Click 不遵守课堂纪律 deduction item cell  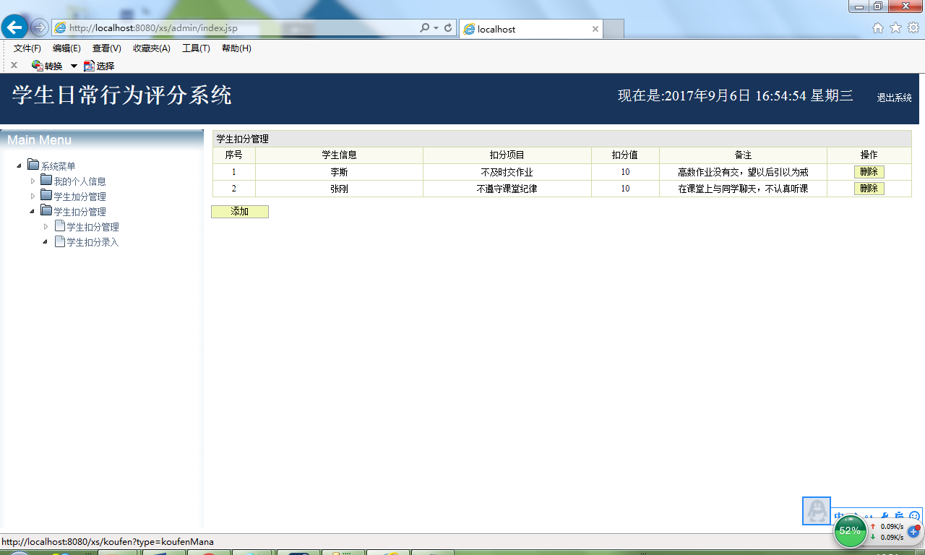click(x=507, y=189)
